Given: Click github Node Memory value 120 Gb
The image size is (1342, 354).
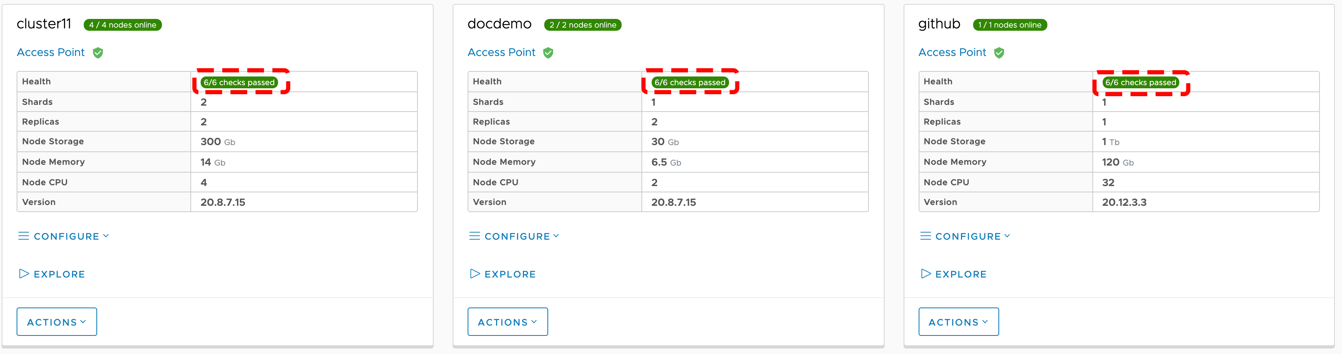Looking at the screenshot, I should click(x=1117, y=162).
